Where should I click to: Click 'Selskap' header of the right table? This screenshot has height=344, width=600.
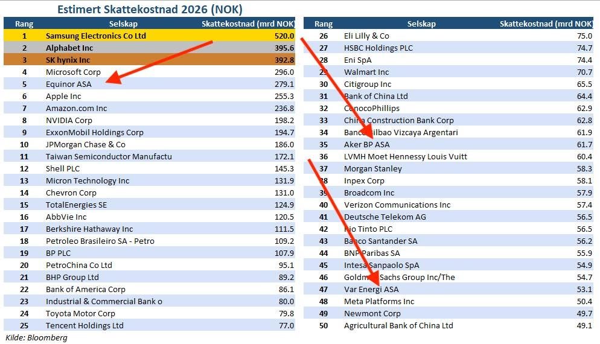tap(421, 24)
